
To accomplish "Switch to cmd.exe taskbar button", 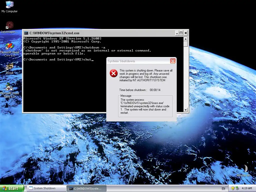I will pyautogui.click(x=87, y=188).
